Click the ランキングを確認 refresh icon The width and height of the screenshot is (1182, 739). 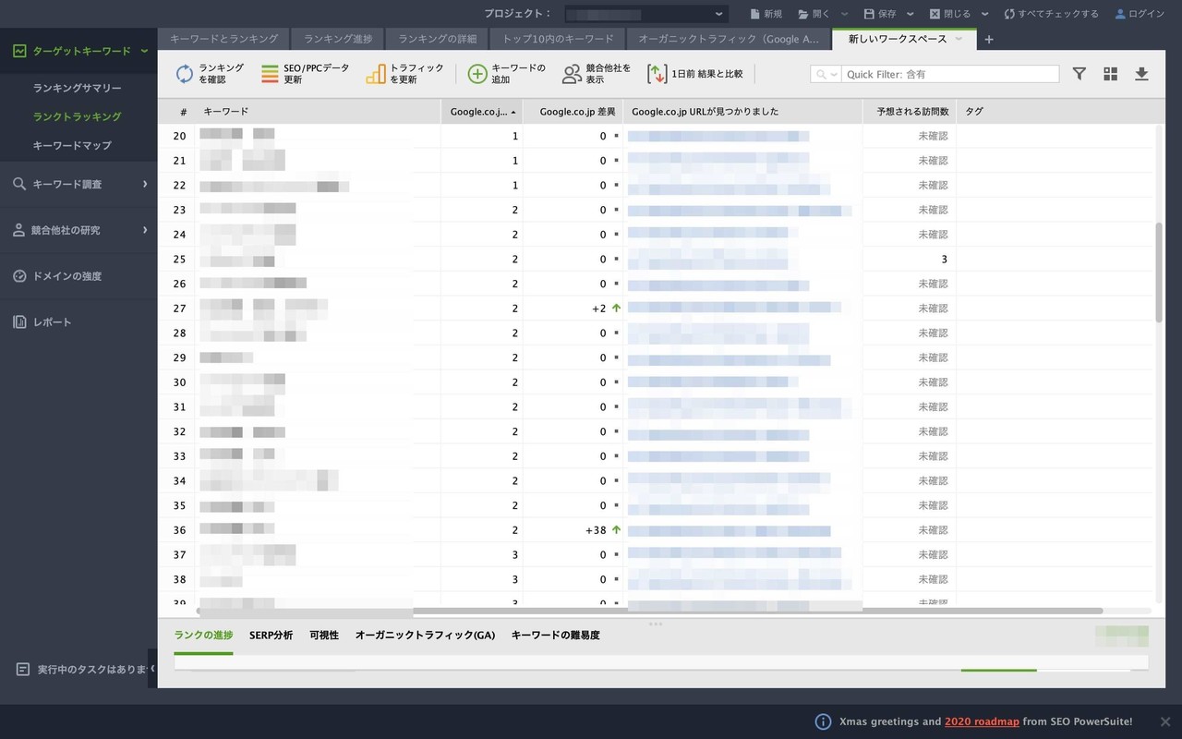[185, 74]
